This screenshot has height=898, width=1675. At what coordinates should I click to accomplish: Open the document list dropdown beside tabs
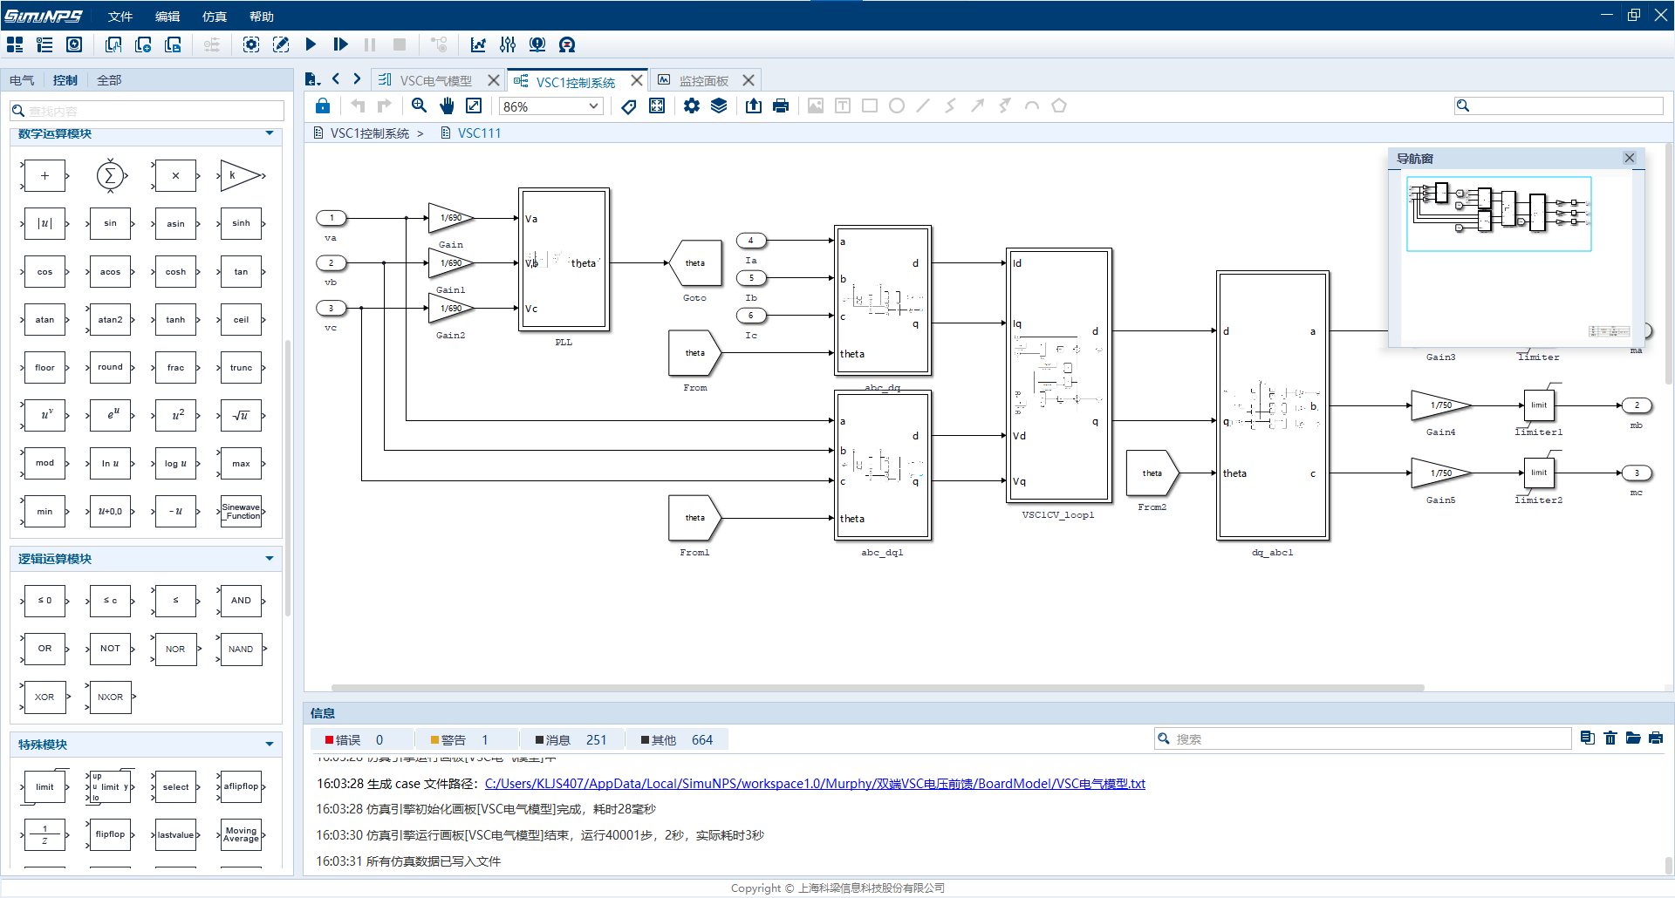click(312, 79)
